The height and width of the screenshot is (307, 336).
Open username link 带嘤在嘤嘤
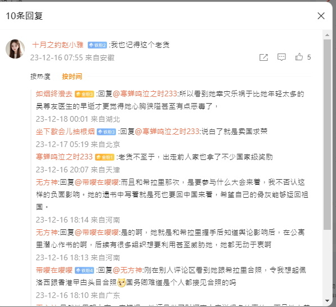click(x=54, y=270)
